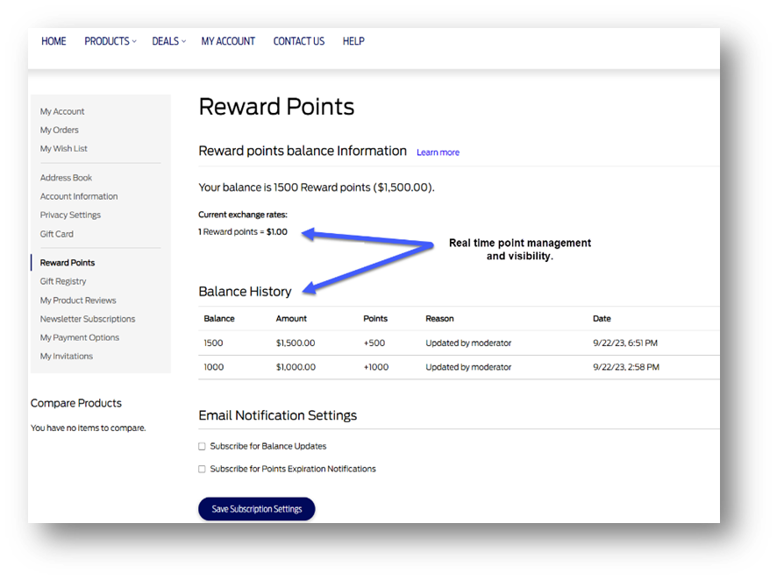777x580 pixels.
Task: View My Product Reviews in sidebar
Action: tap(78, 301)
